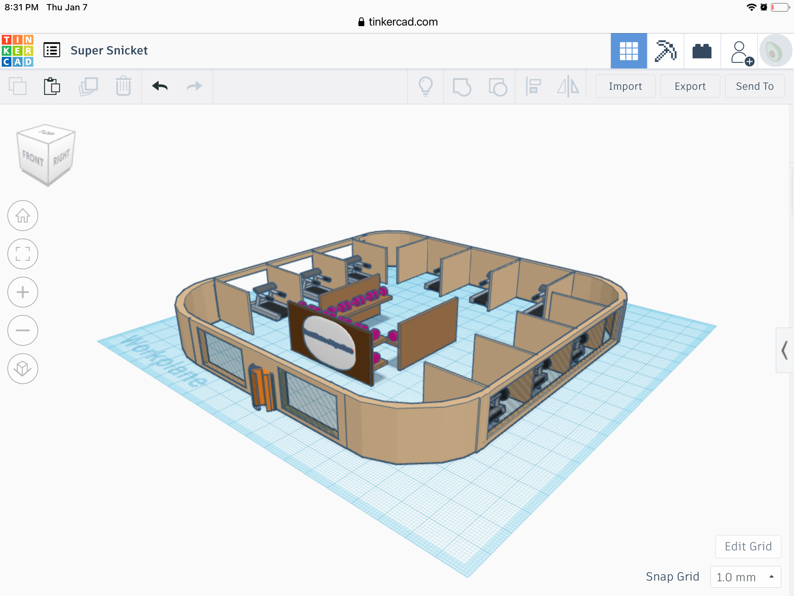Open the Snap Grid 1.0 mm dropdown
Screen dimensions: 794x596
pos(745,577)
